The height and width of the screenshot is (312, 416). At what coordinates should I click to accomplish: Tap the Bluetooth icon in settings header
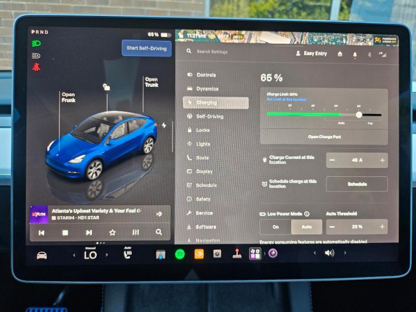(369, 55)
